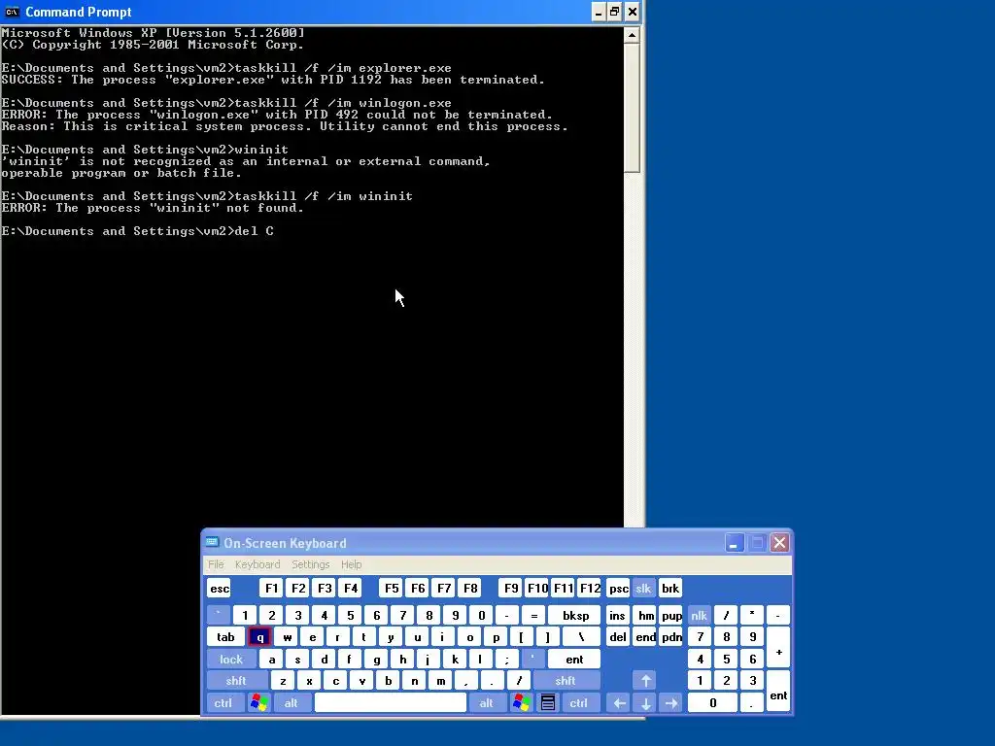Click the right arrow key

671,703
